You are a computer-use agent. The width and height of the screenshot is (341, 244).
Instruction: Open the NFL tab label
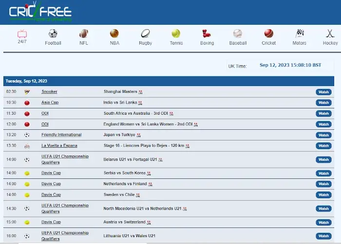point(84,43)
